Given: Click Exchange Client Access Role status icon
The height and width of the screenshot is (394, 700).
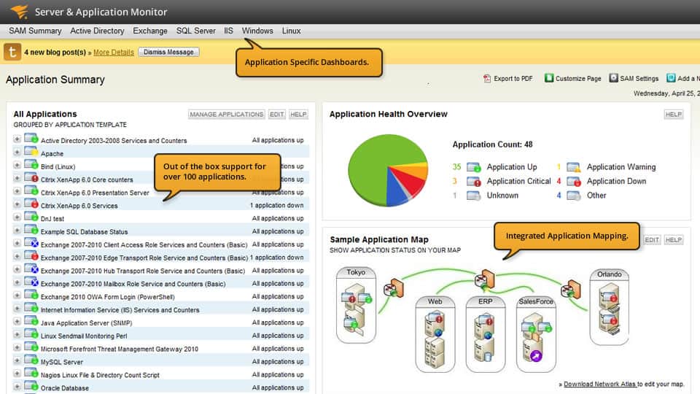Looking at the screenshot, I should pyautogui.click(x=31, y=243).
